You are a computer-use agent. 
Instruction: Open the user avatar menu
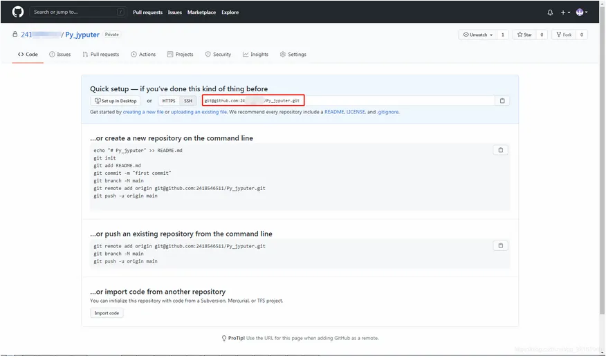581,12
